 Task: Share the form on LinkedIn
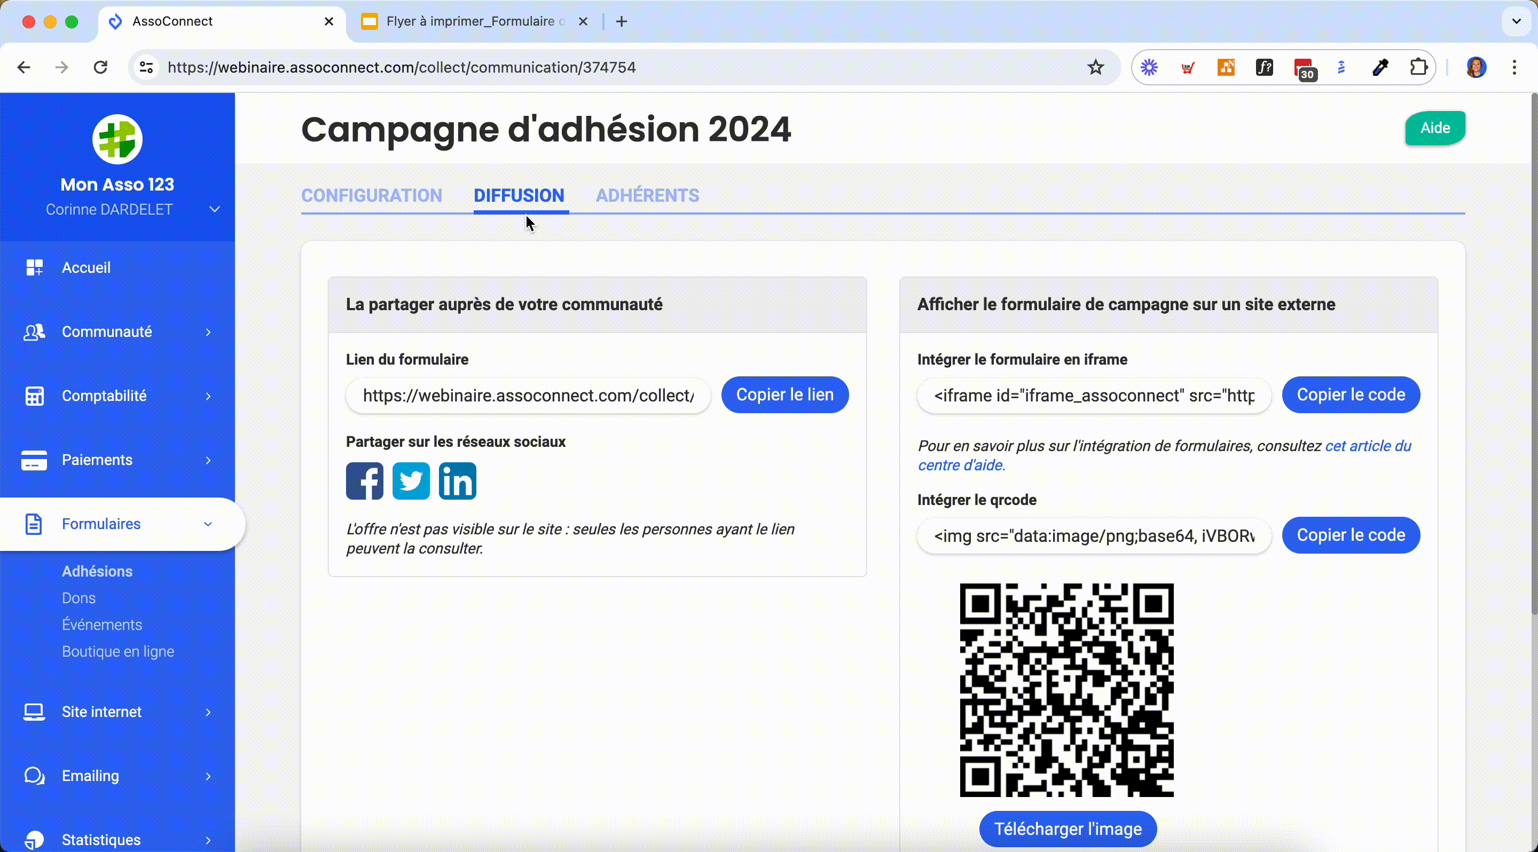[457, 481]
